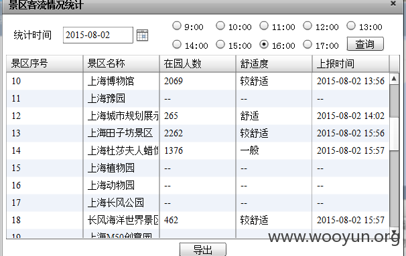Sort by 景区序号 column header
Screen dimensions: 406x256
(x=44, y=63)
